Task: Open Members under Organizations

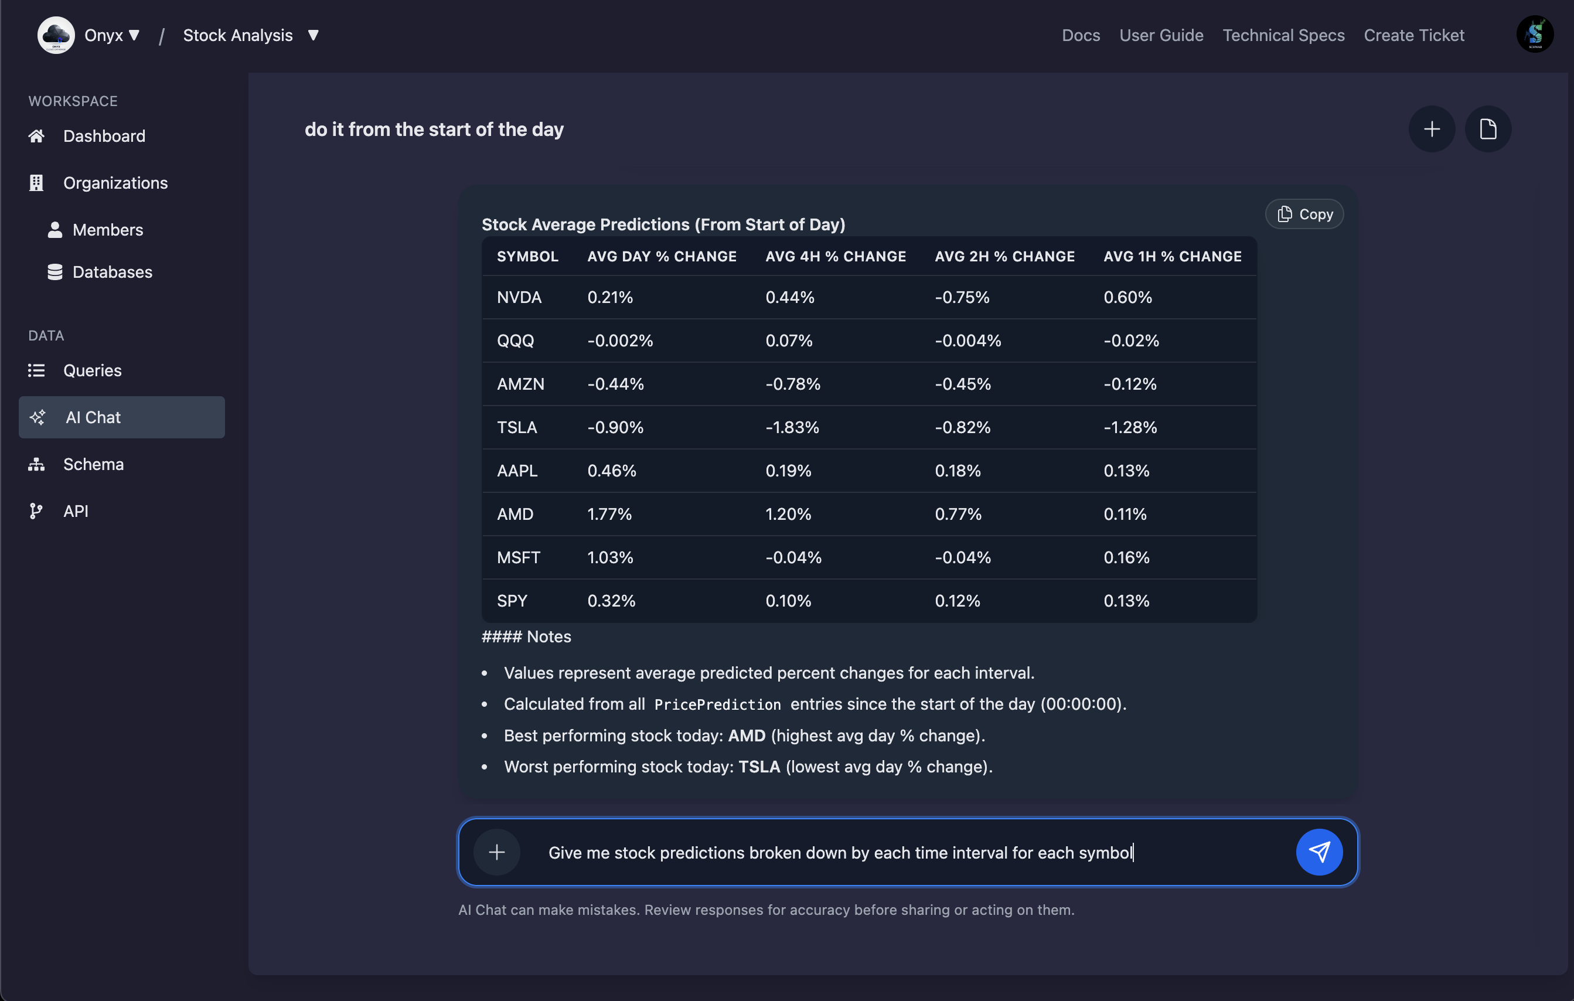Action: (x=107, y=230)
